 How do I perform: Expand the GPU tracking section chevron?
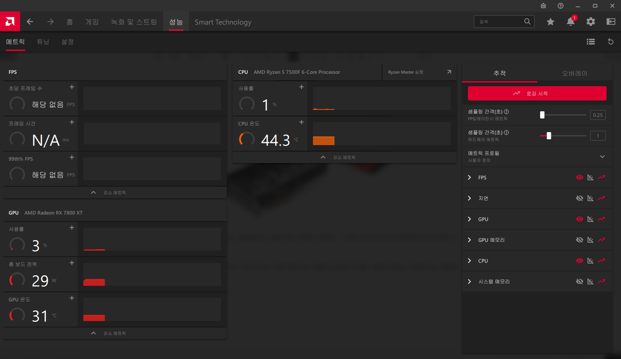point(469,219)
